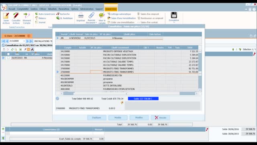Click the Dupliquer button
Screen dimensions: 257x145
coord(96,118)
